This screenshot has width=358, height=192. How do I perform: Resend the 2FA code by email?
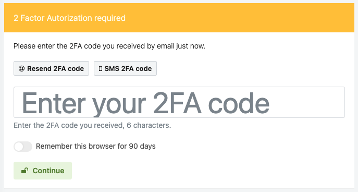(x=51, y=68)
